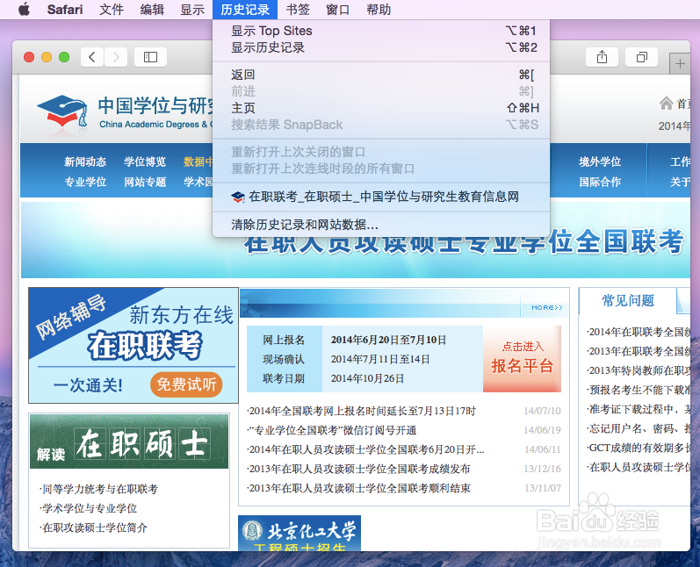Click the MORE>> link in news panel

[x=547, y=307]
